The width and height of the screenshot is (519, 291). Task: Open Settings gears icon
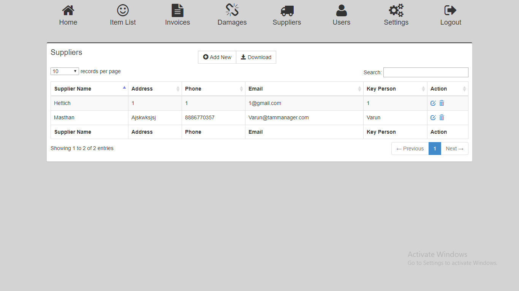(x=396, y=11)
